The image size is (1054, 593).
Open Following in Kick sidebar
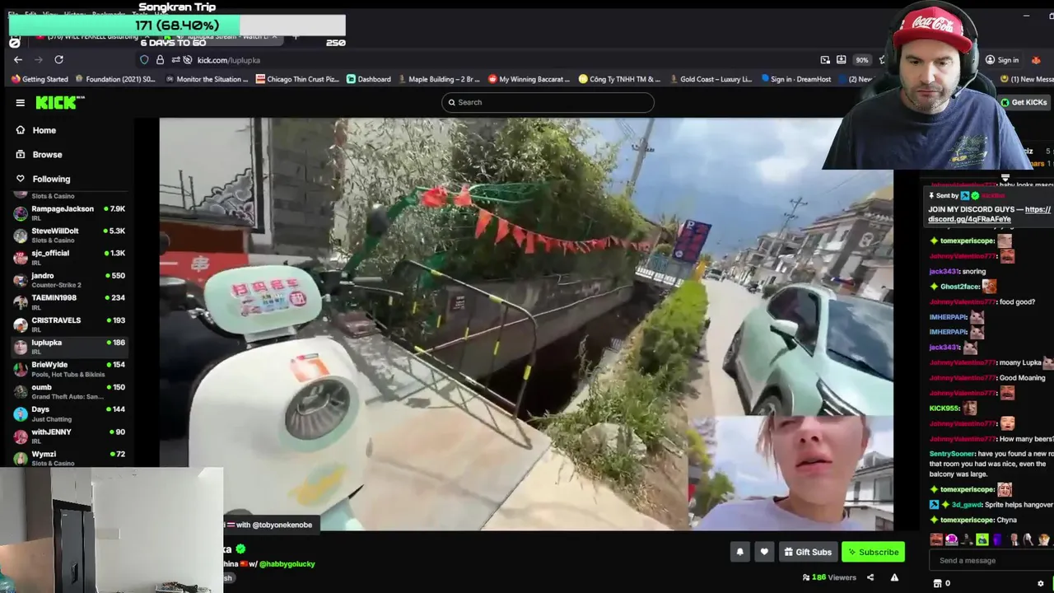tap(43, 179)
